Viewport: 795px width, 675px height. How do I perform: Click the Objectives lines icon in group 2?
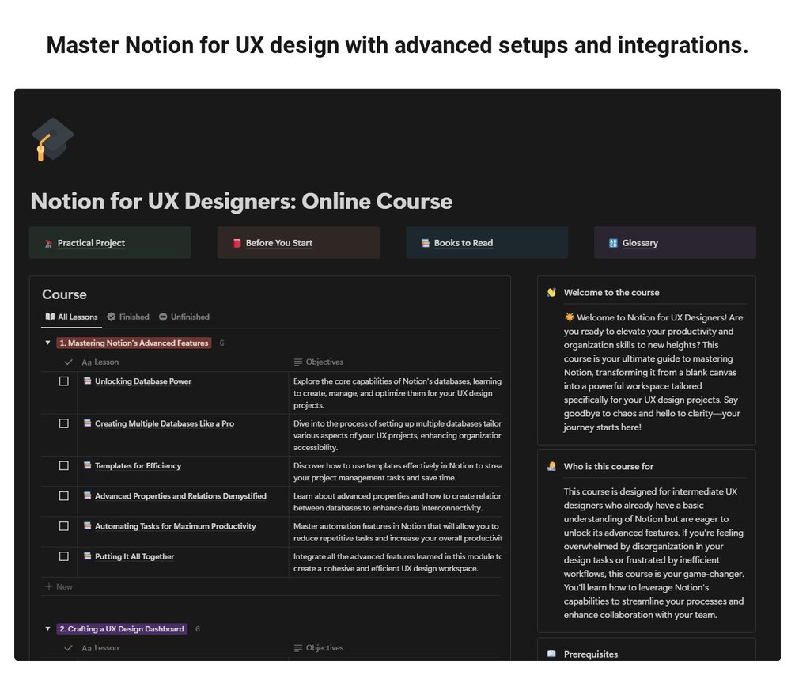click(x=298, y=648)
